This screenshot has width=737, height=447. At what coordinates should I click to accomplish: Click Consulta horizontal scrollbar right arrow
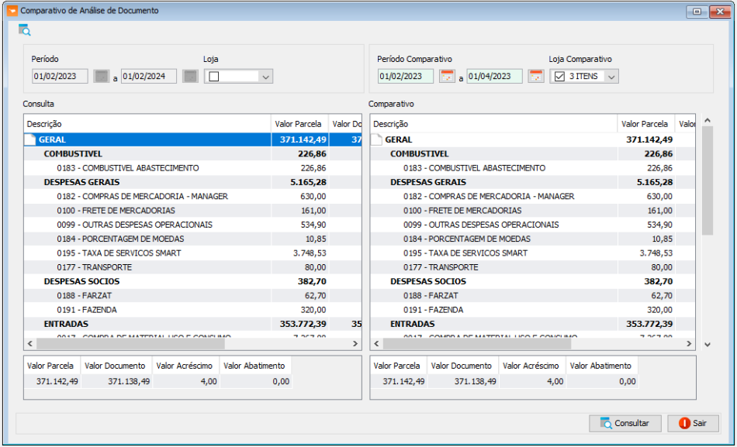click(355, 344)
